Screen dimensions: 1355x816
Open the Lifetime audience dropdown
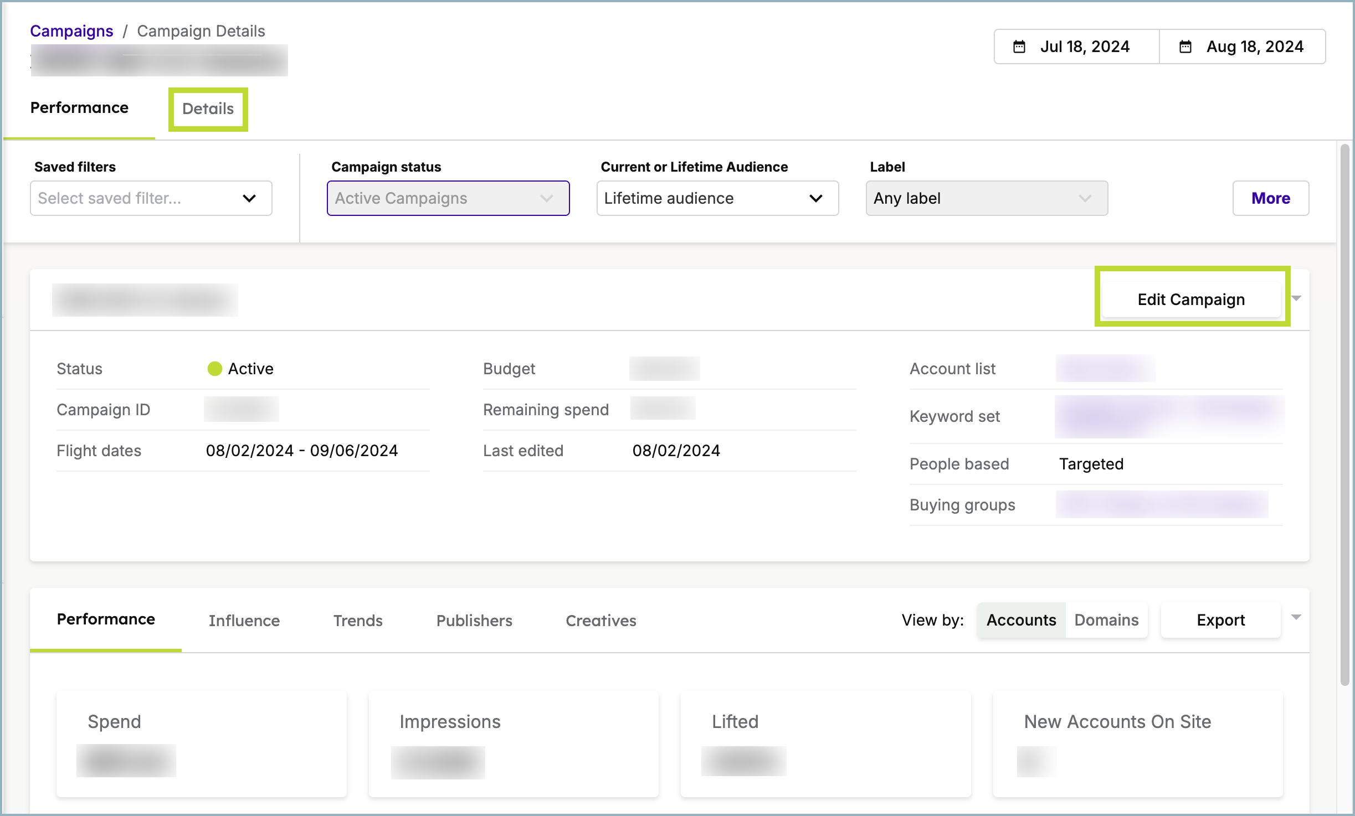(717, 198)
